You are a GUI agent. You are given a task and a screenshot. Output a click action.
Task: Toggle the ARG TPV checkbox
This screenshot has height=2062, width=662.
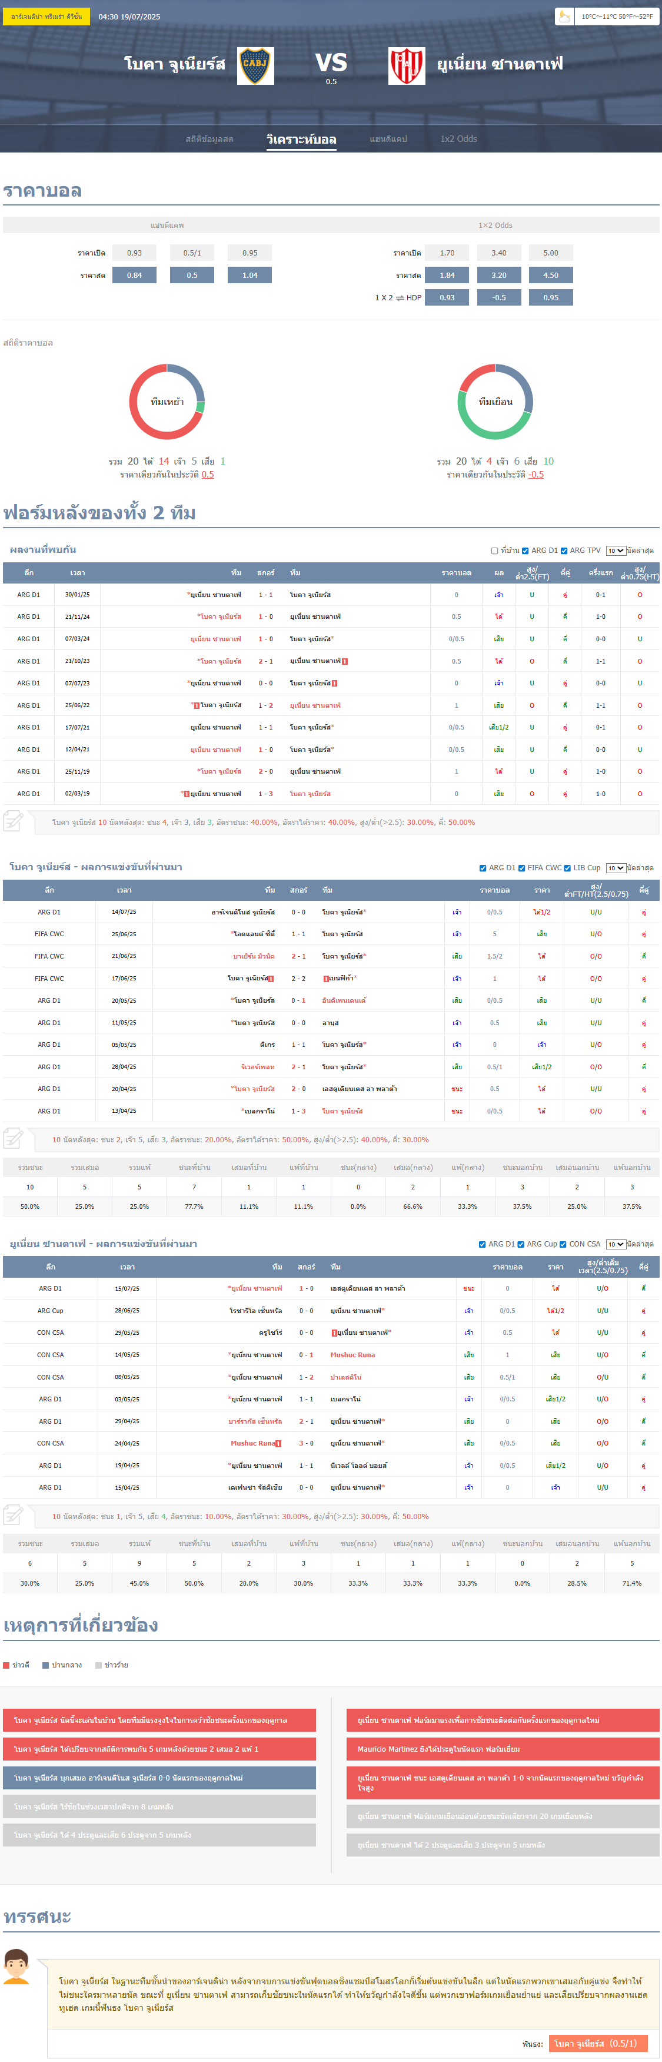[x=564, y=551]
